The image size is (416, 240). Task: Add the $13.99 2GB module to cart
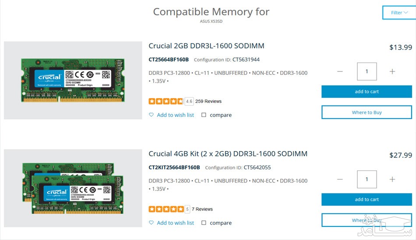click(367, 92)
